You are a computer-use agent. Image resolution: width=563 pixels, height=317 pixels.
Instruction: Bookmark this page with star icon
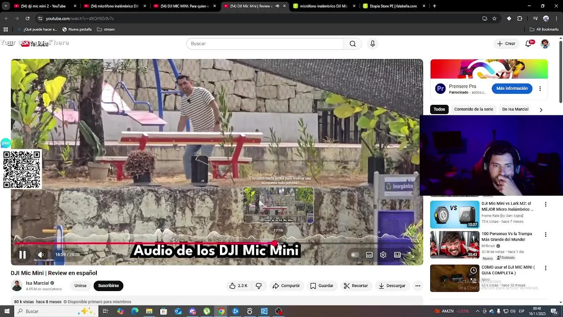coord(494,18)
